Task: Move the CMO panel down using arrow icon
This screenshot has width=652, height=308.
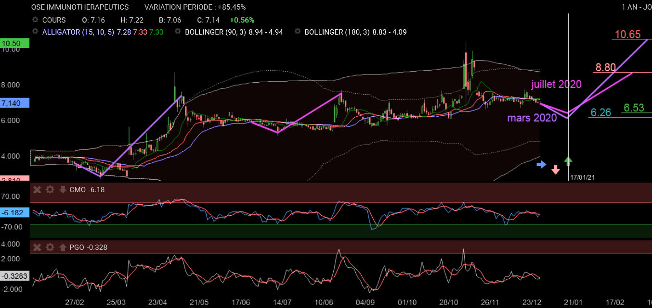Action: [x=62, y=190]
